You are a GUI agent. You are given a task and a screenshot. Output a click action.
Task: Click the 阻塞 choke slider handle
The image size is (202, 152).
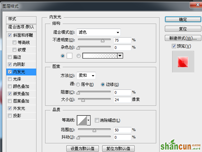click(78, 93)
